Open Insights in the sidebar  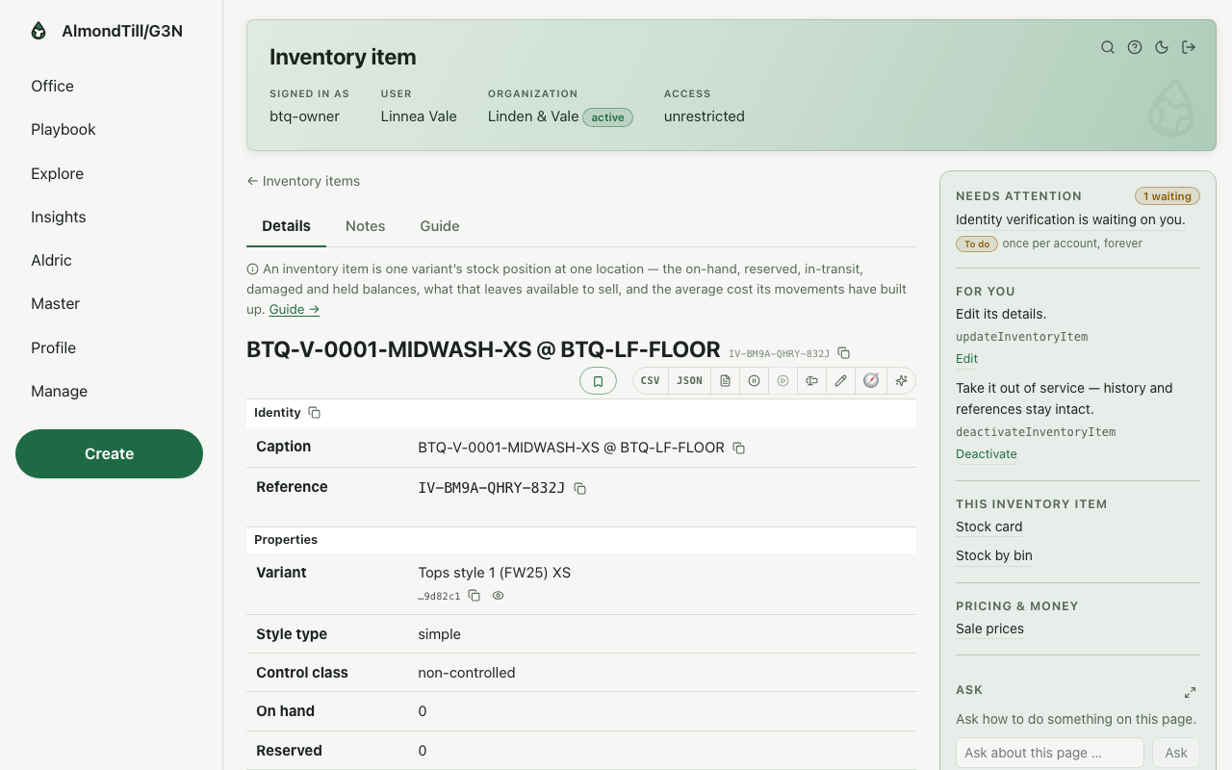point(59,217)
